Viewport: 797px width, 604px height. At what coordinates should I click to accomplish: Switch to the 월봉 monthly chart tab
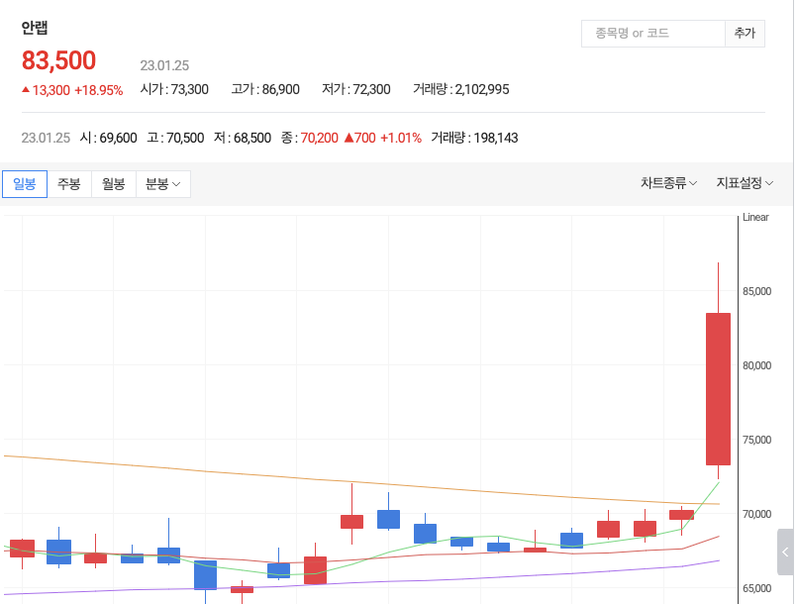(x=113, y=184)
